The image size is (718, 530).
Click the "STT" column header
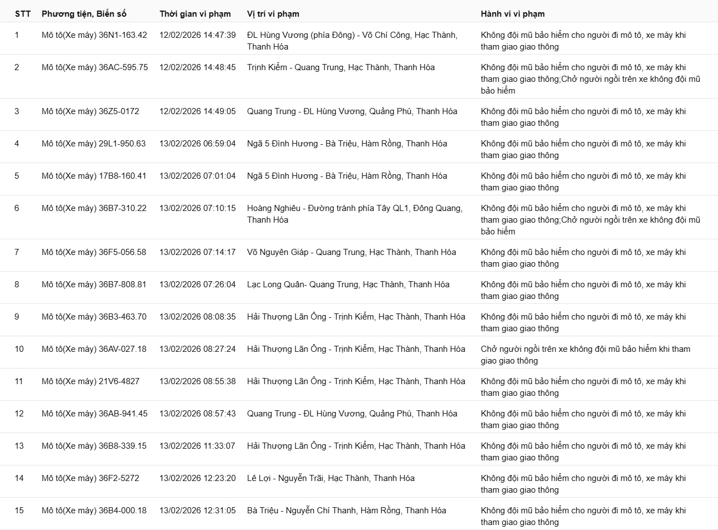[22, 14]
